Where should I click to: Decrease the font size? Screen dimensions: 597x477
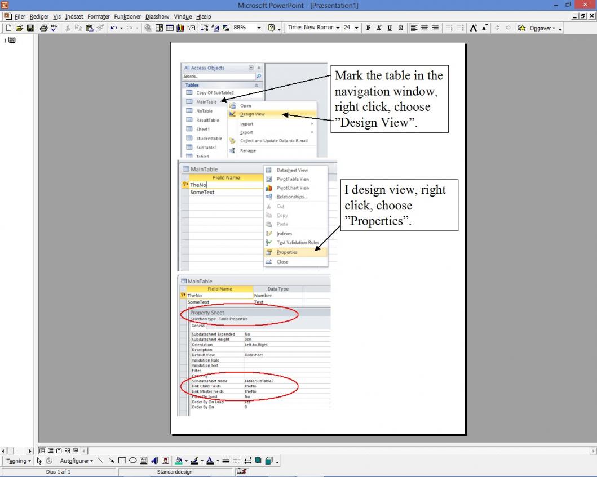[484, 28]
